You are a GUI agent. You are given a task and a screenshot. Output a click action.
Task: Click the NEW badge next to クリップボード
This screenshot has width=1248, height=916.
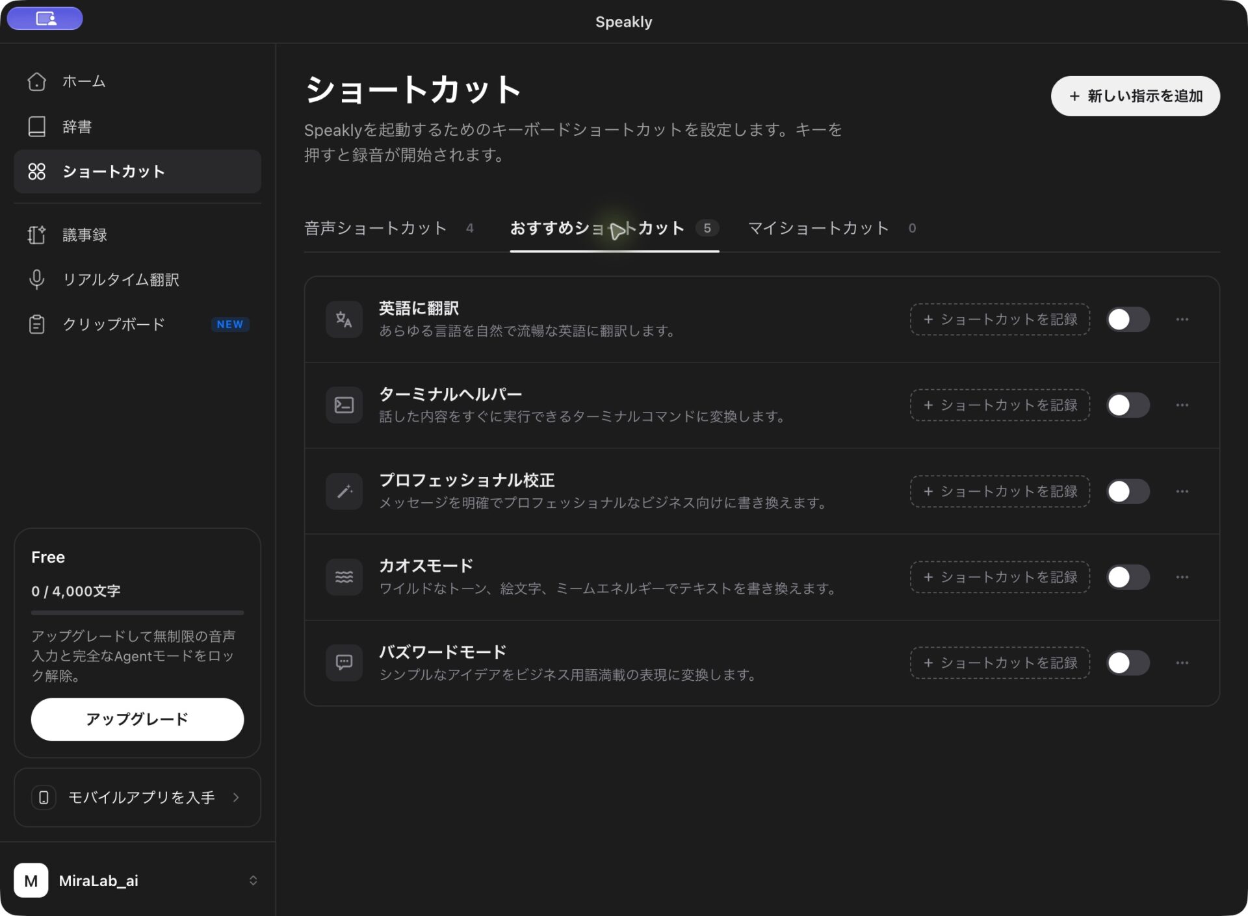[230, 324]
